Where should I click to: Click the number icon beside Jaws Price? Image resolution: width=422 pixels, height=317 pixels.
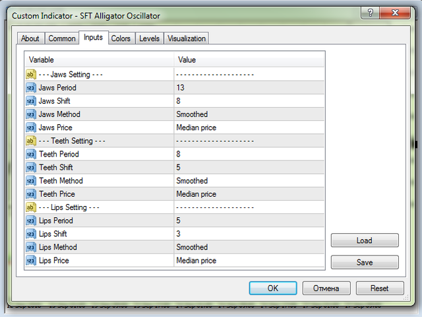[x=31, y=127]
